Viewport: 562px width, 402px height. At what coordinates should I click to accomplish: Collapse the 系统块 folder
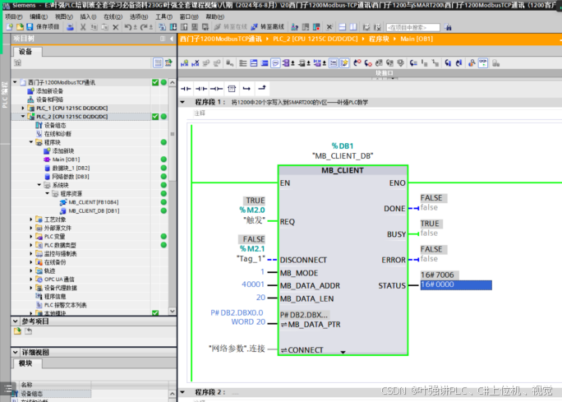tap(39, 185)
